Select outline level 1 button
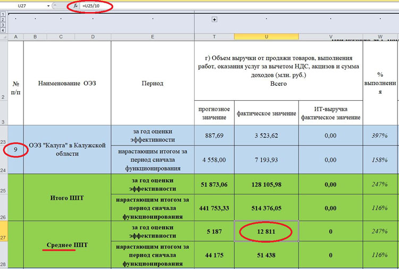 tap(3, 14)
